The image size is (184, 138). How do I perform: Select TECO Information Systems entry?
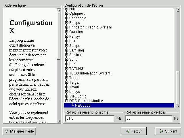[x=90, y=73]
